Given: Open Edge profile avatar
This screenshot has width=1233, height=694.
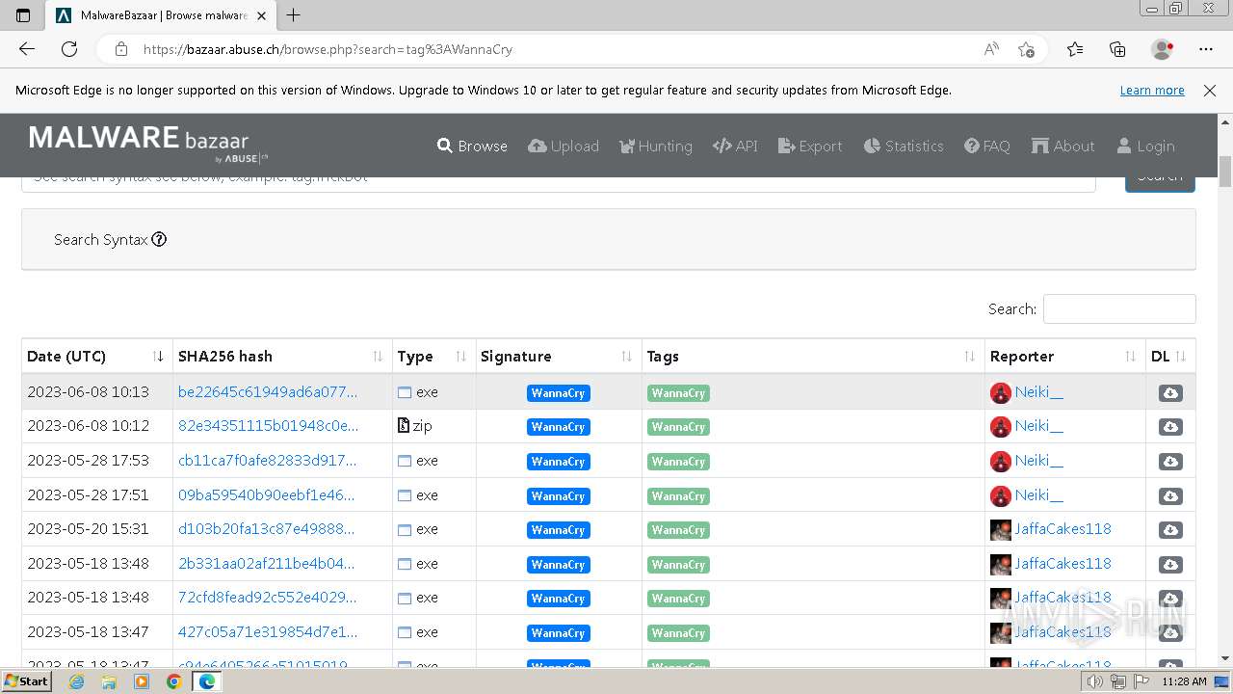Looking at the screenshot, I should [x=1162, y=49].
